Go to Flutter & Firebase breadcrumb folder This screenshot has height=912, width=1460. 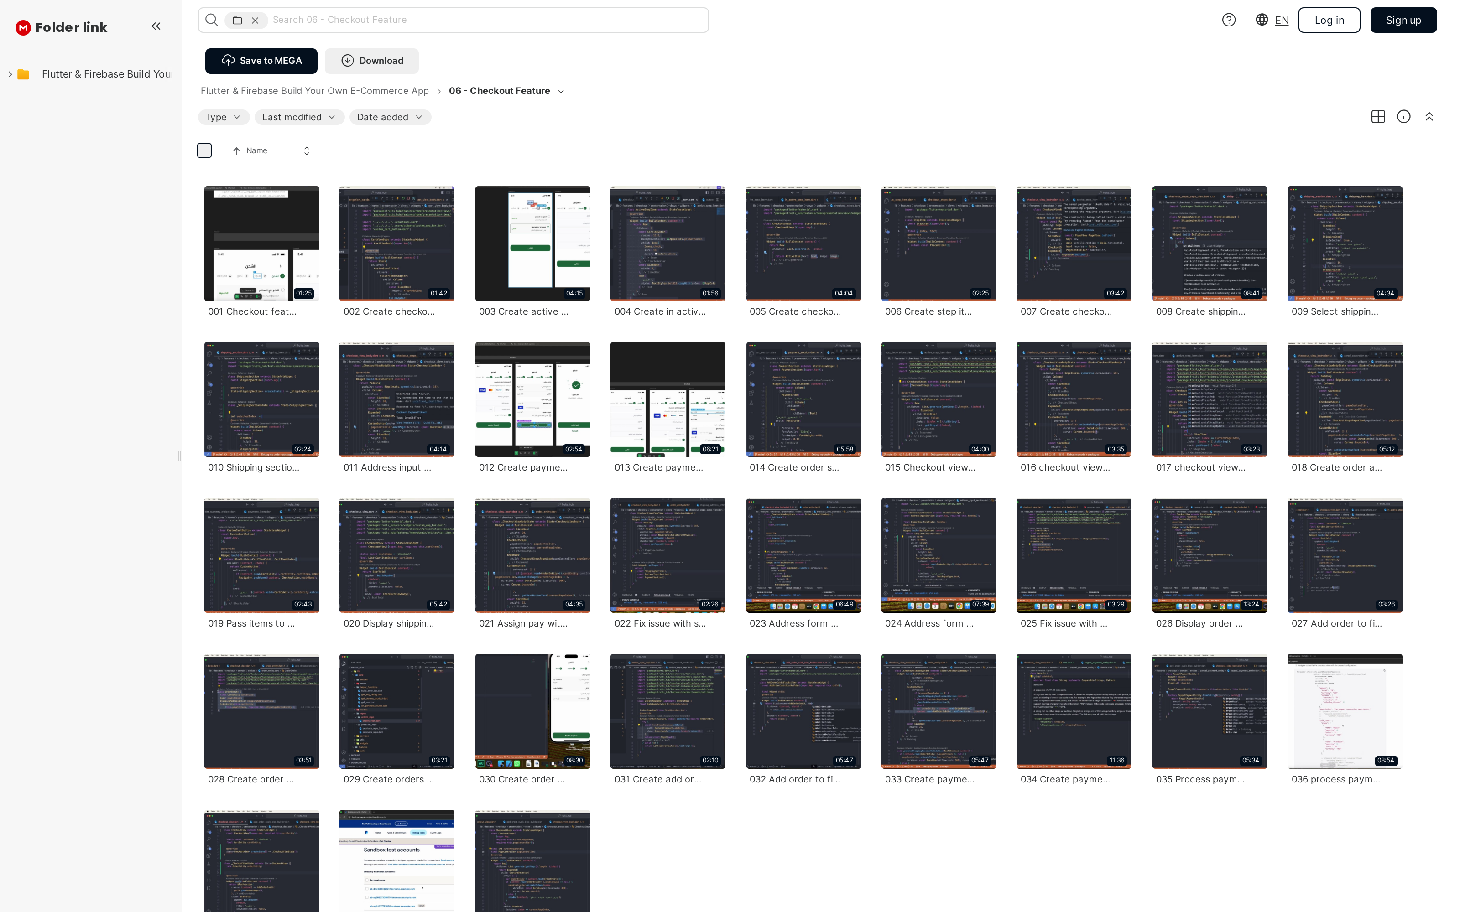click(314, 91)
